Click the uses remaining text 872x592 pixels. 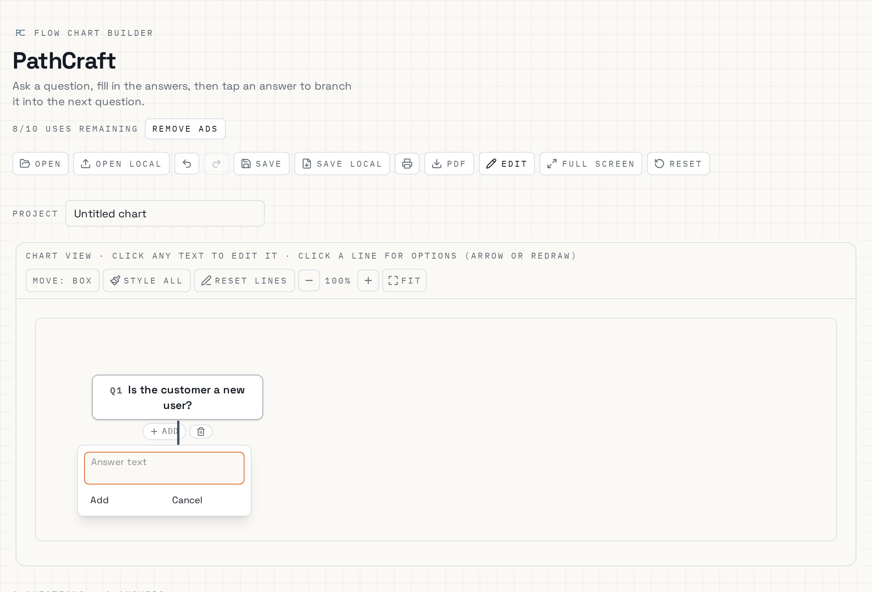75,129
